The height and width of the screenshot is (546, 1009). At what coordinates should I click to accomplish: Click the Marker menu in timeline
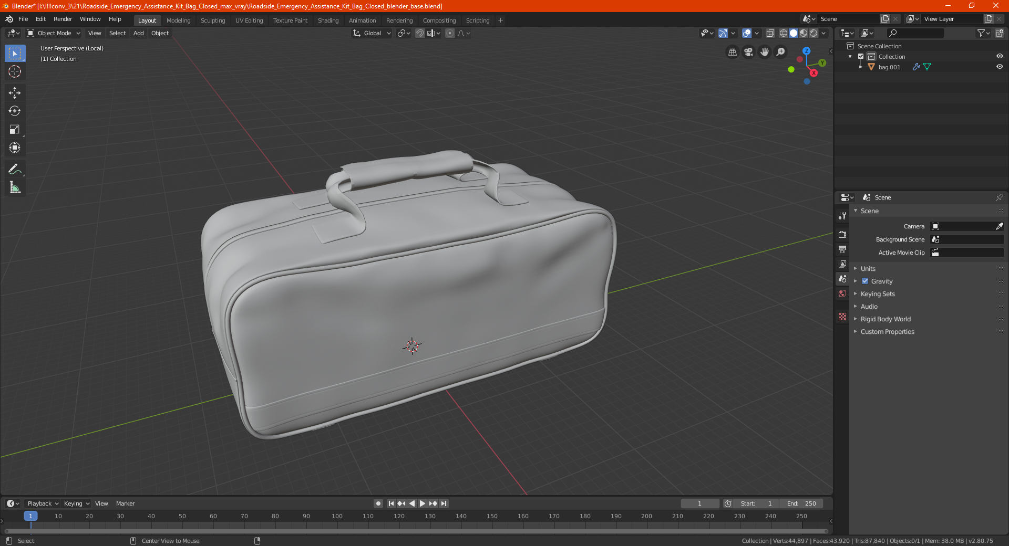125,503
